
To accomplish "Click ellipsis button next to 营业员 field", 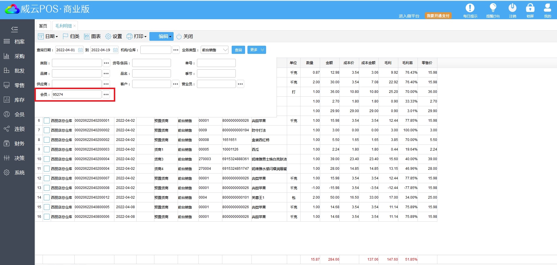I will tap(240, 84).
